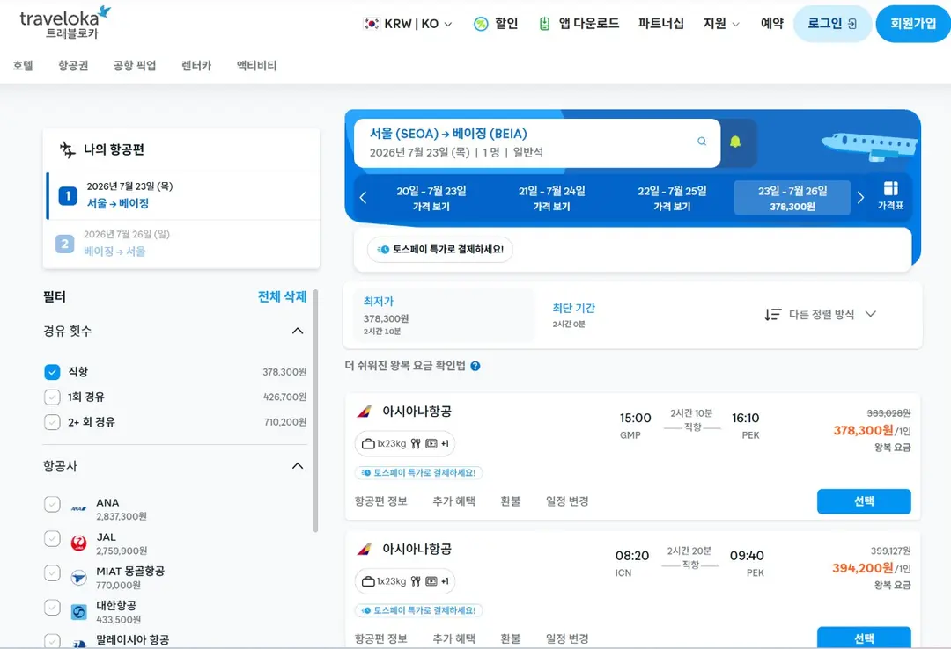
Task: Click the sort icon beside 다른 정렬 방식
Action: [x=773, y=314]
